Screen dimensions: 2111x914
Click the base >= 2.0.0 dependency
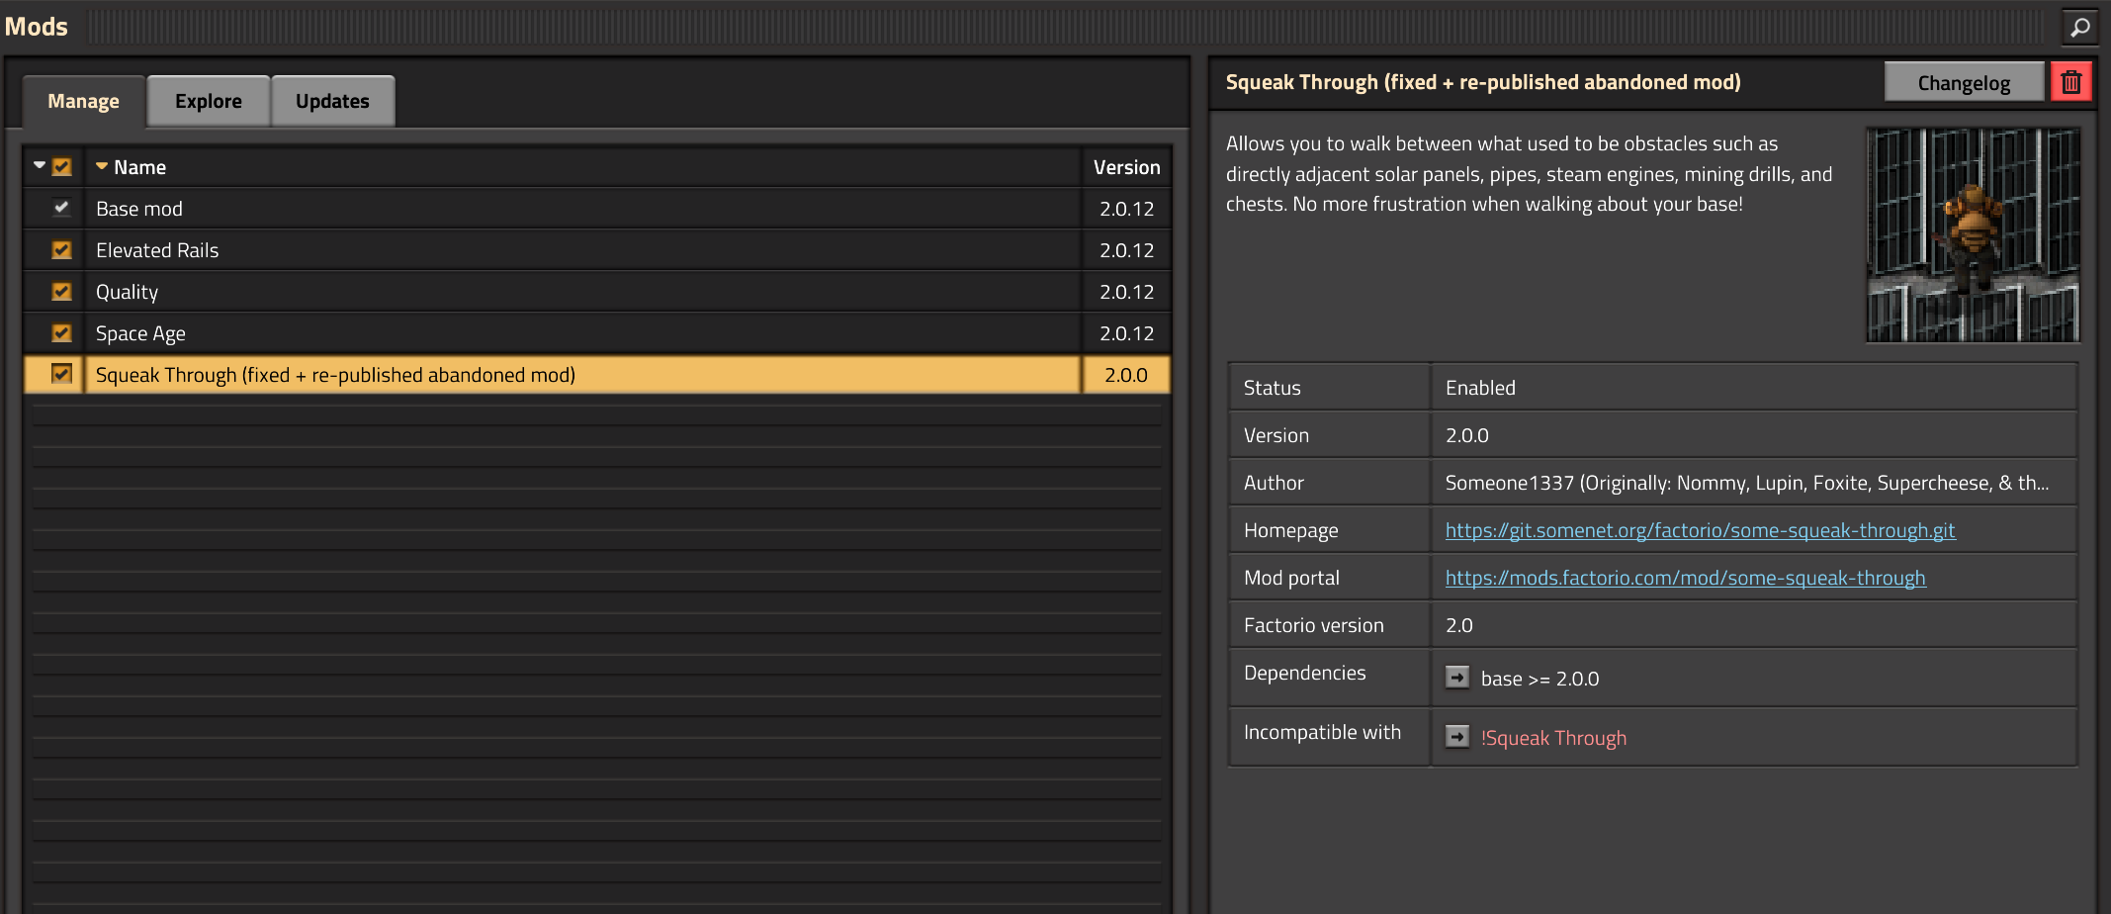point(1539,679)
